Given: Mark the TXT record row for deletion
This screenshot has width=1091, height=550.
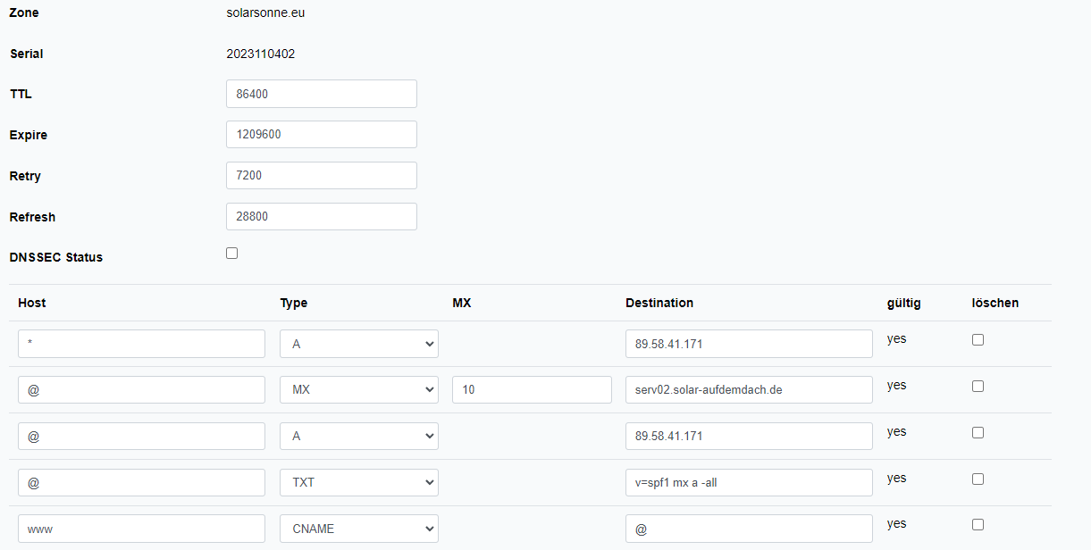Looking at the screenshot, I should tap(978, 479).
